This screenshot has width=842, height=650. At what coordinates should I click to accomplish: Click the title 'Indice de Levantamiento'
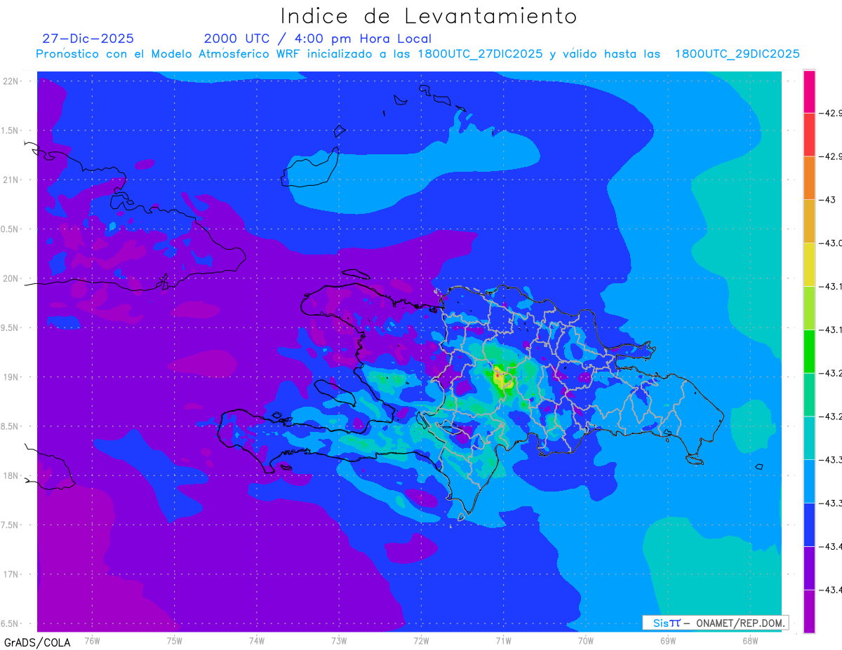(x=429, y=16)
